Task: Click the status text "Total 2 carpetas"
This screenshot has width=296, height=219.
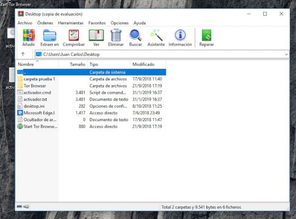Action: point(176,207)
